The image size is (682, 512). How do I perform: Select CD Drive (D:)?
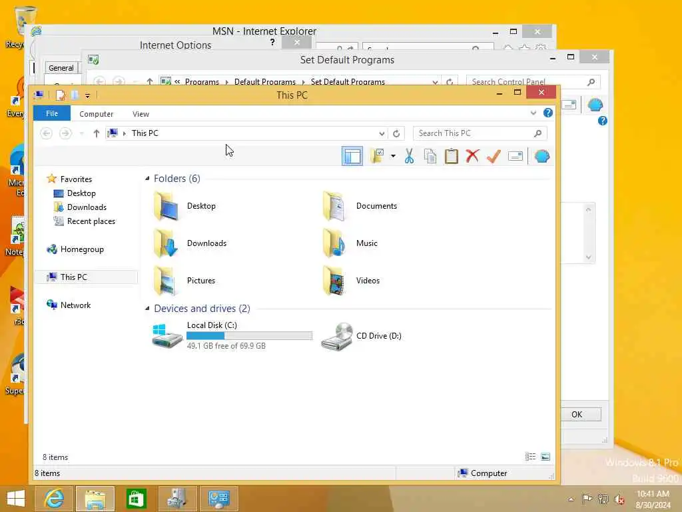click(361, 336)
